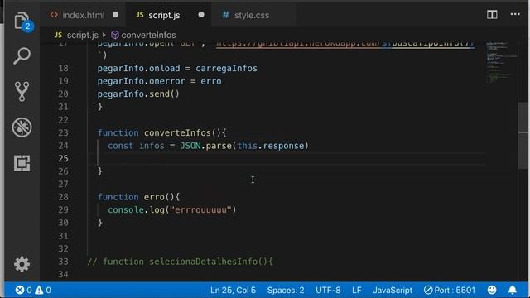The image size is (530, 298).
Task: Open the Extensions panel
Action: tap(22, 163)
